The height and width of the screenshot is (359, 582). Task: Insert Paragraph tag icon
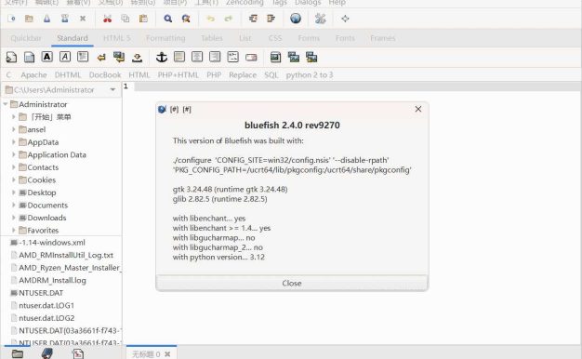[83, 57]
